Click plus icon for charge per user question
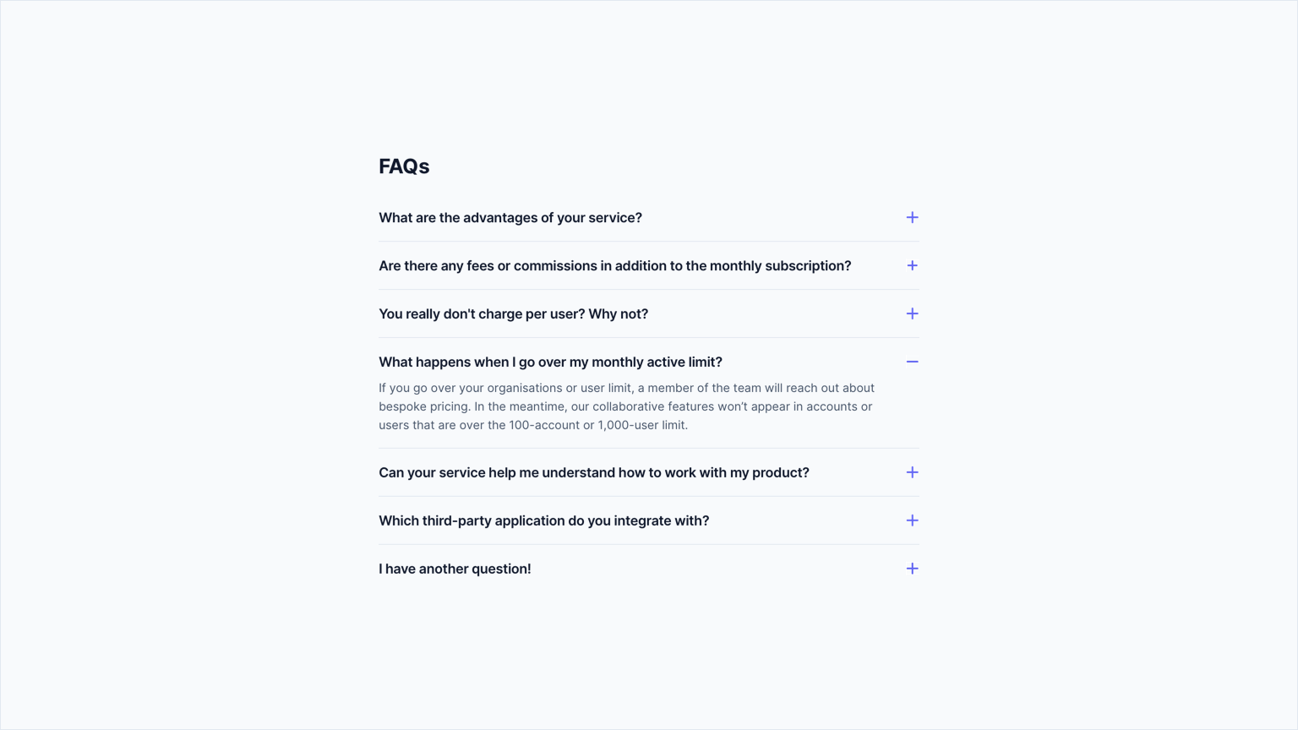The height and width of the screenshot is (730, 1298). (x=912, y=314)
